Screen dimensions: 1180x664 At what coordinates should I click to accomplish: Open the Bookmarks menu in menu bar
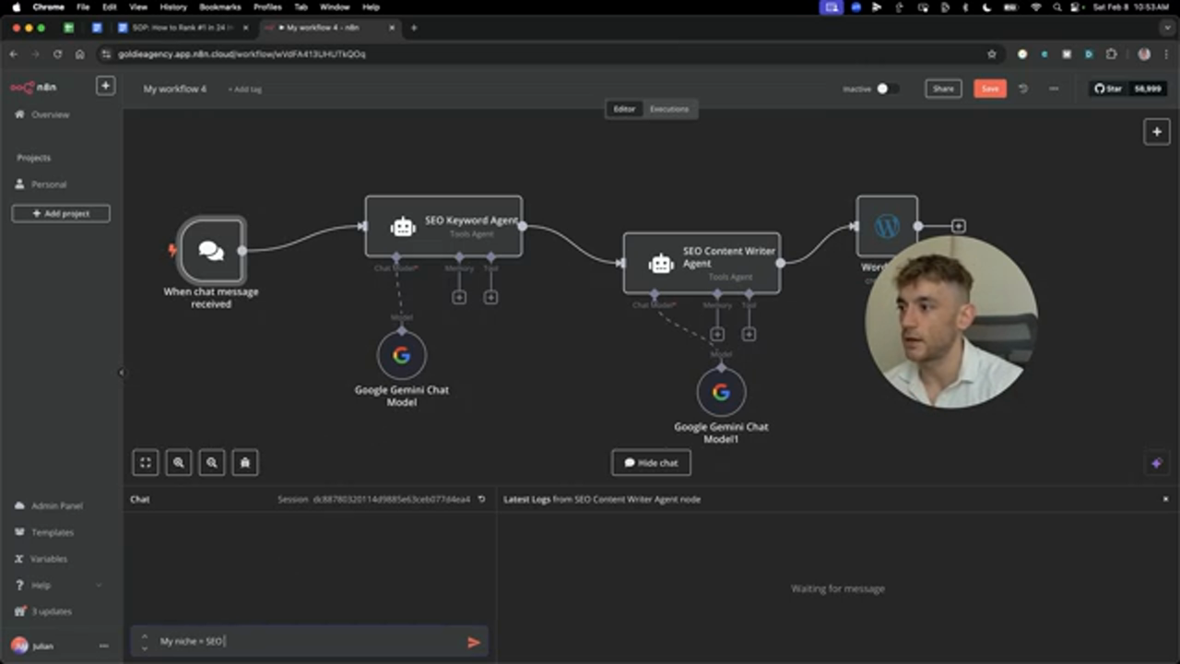tap(220, 7)
